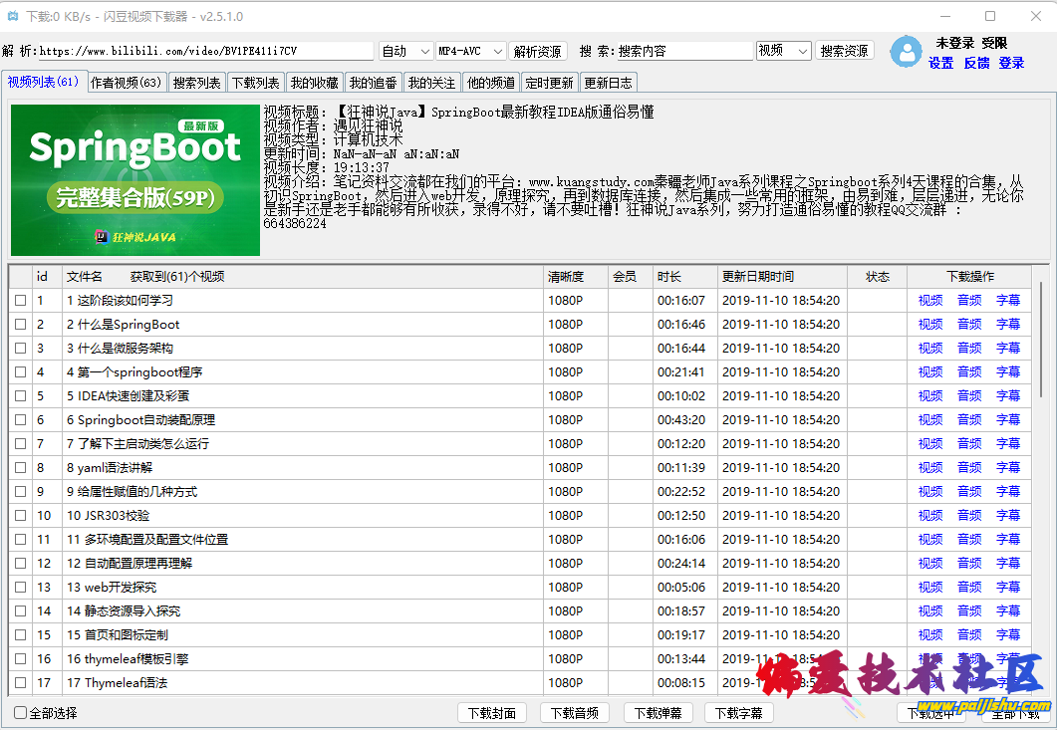Click the 全部下载 download-all button
This screenshot has height=730, width=1057.
(x=1017, y=713)
